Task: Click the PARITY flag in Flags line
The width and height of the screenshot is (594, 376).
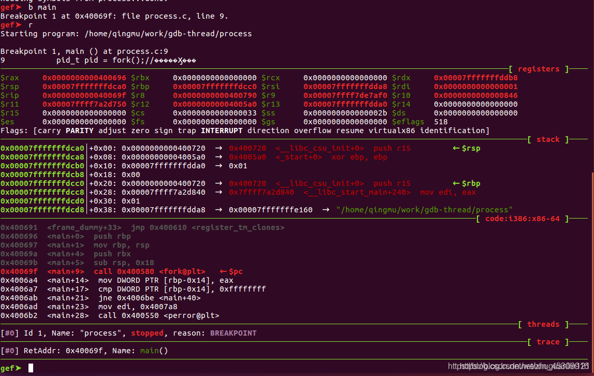Action: coord(80,131)
